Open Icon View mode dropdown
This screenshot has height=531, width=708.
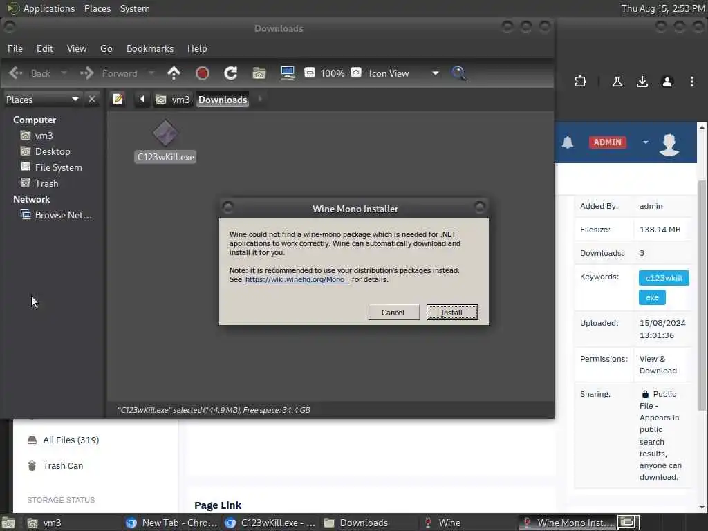pyautogui.click(x=403, y=73)
